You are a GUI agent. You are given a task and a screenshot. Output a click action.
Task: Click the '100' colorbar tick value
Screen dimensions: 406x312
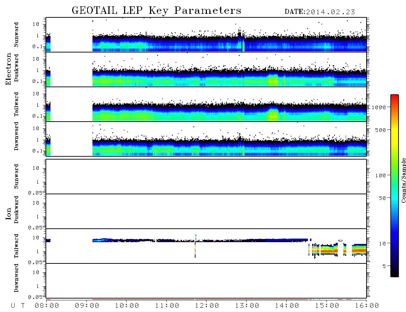pos(380,175)
